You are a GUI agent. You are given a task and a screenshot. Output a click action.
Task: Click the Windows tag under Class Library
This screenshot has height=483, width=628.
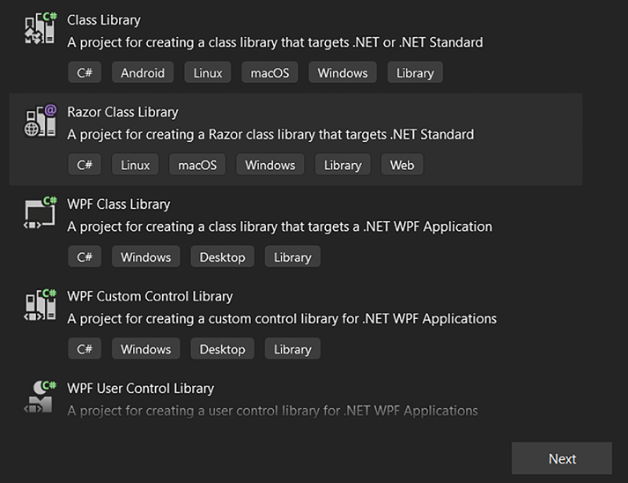coord(343,72)
